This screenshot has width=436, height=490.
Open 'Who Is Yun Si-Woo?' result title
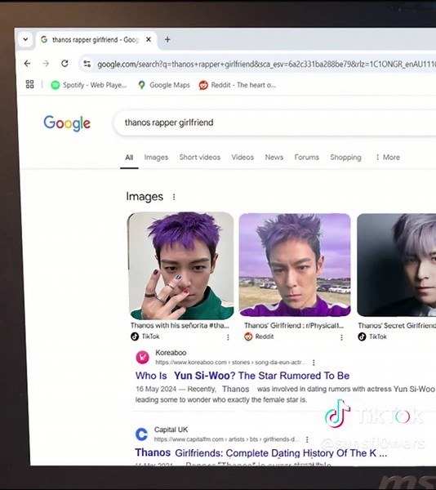pos(242,376)
